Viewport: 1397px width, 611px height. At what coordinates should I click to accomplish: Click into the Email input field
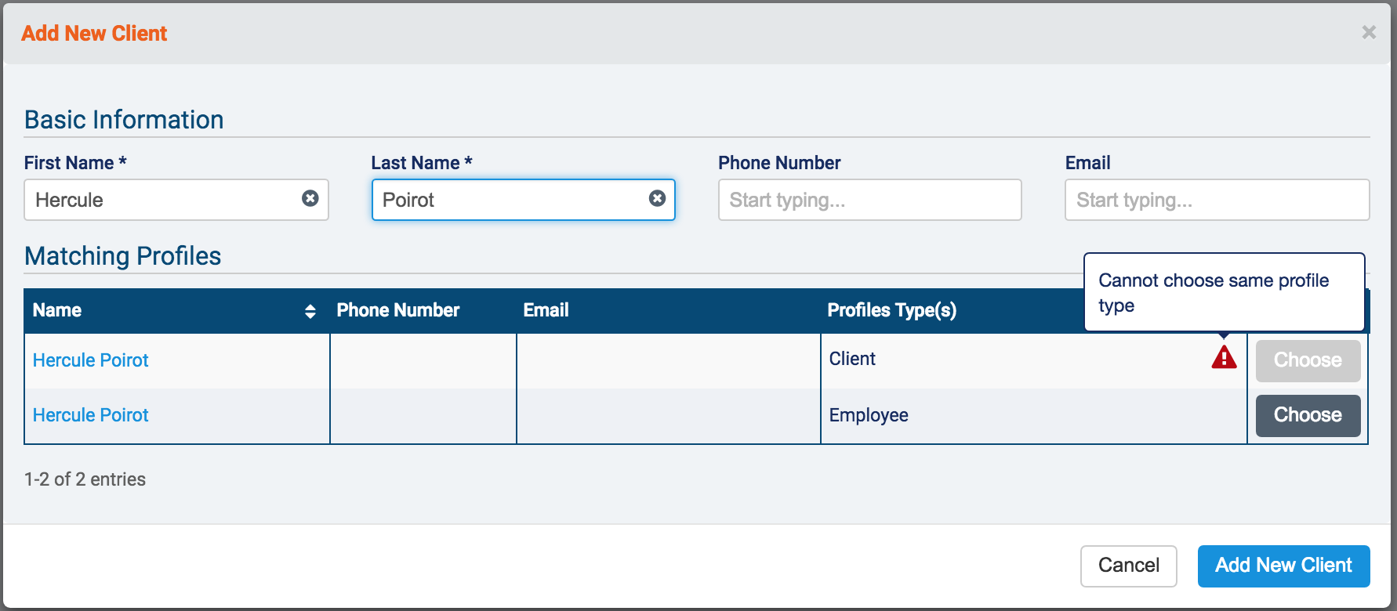pyautogui.click(x=1216, y=200)
